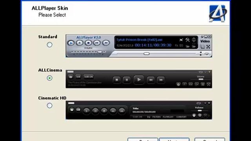This screenshot has width=251, height=141.
Task: Click the Rewind button in ALLCinema preview
Action: [x=151, y=80]
